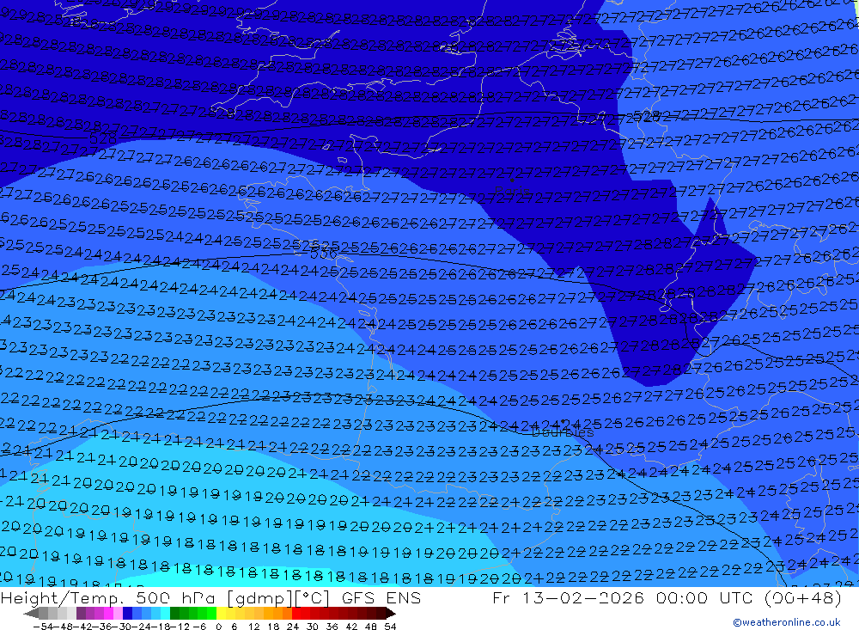This screenshot has height=630, width=859.
Task: Click the '536' contour label on the map
Action: 323,254
